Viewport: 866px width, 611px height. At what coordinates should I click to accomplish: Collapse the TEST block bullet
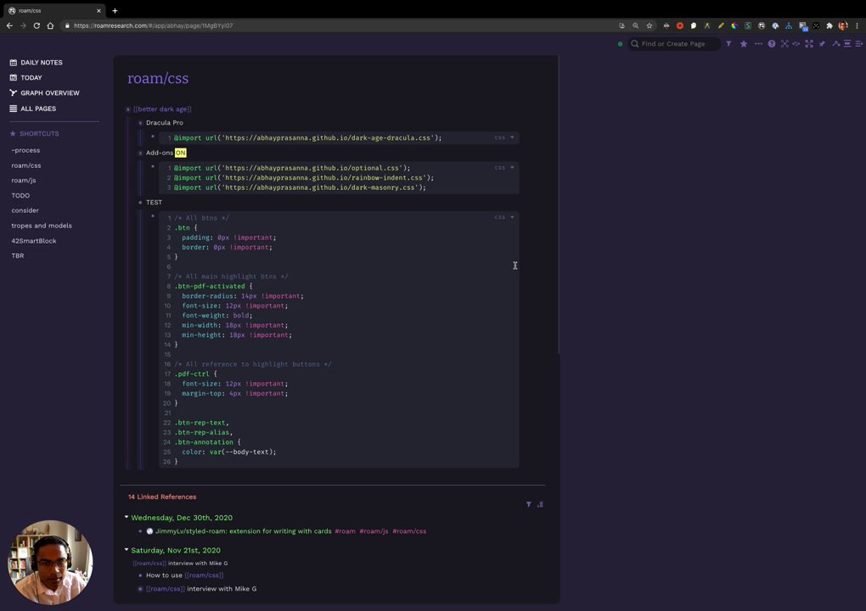[x=140, y=203]
